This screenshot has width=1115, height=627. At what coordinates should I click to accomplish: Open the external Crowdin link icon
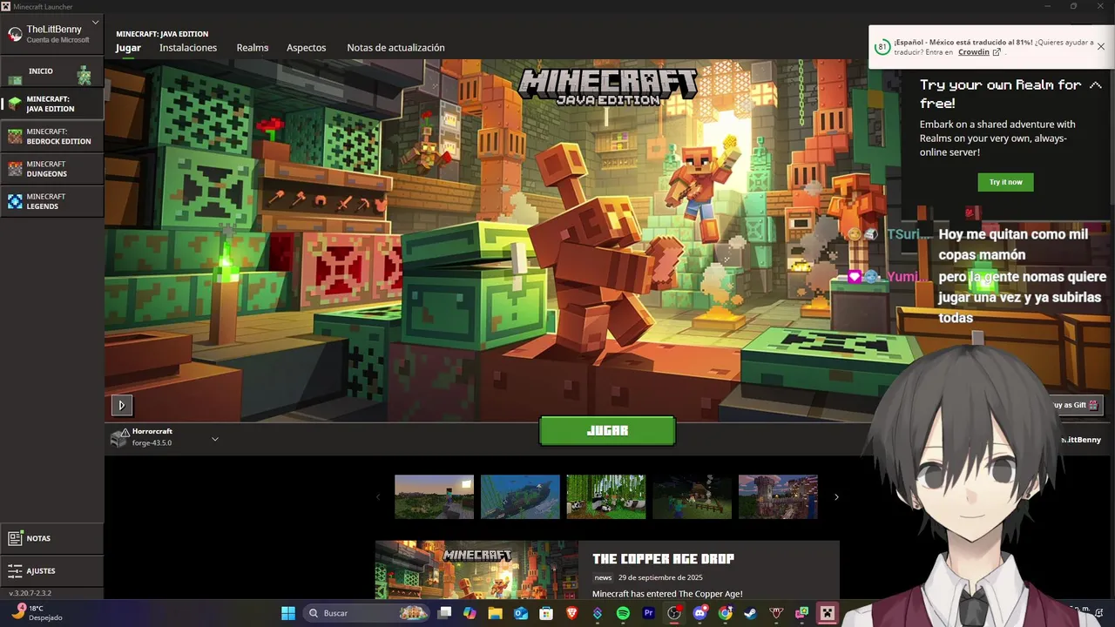(x=997, y=52)
